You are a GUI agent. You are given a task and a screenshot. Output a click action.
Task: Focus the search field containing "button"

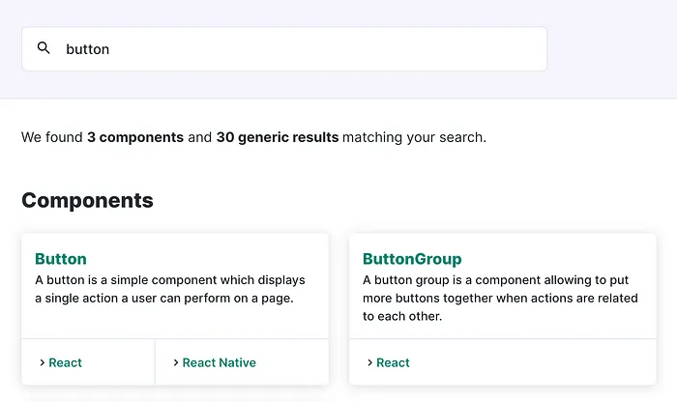(284, 48)
